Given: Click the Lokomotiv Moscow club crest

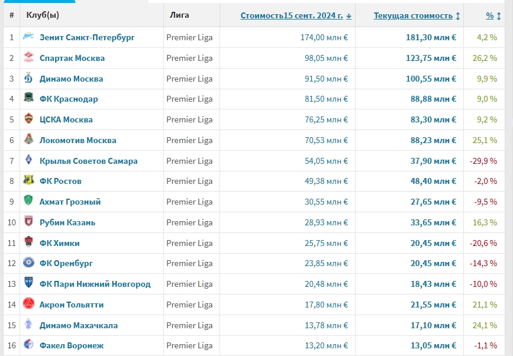Looking at the screenshot, I should 28,139.
